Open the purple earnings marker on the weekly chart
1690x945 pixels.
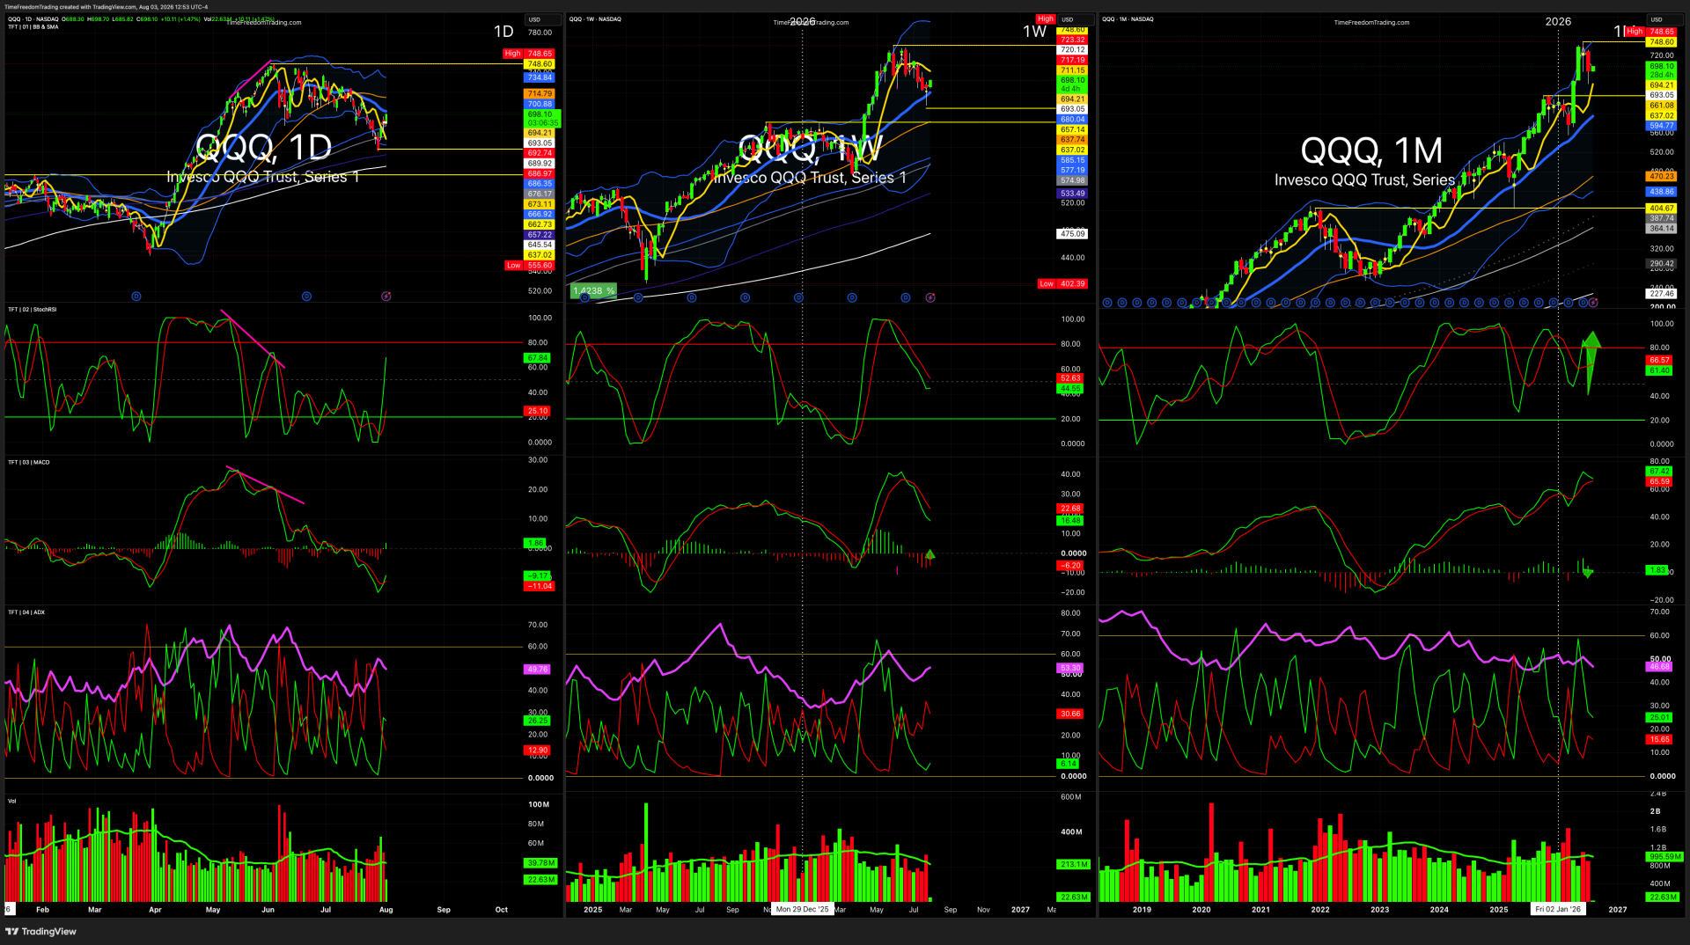tap(930, 297)
